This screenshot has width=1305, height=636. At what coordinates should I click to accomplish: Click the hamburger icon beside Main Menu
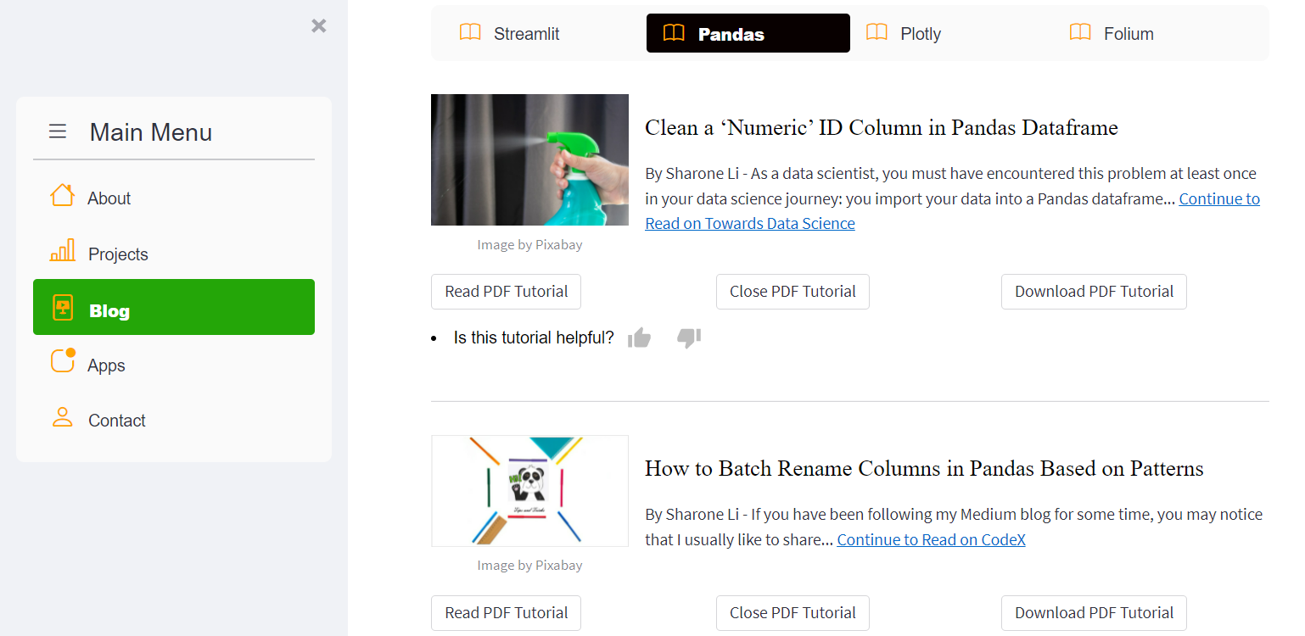pyautogui.click(x=58, y=131)
